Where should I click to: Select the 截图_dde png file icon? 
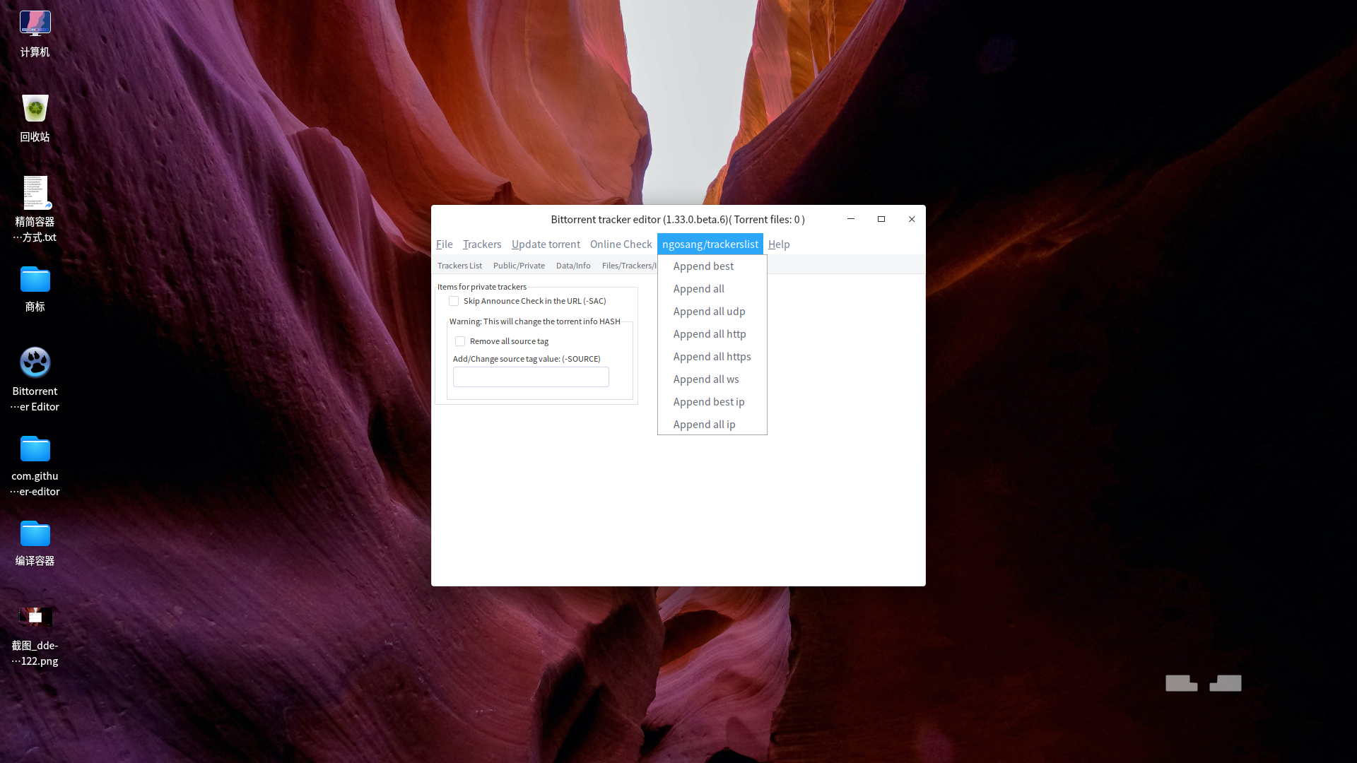pyautogui.click(x=35, y=617)
